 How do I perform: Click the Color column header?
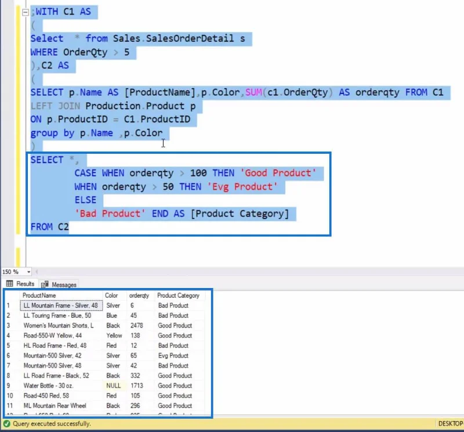[x=111, y=296]
